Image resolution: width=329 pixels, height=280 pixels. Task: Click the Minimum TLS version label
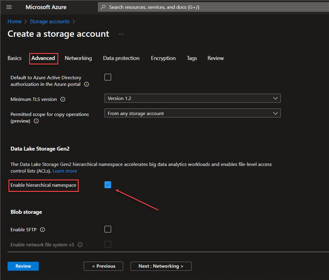[34, 99]
